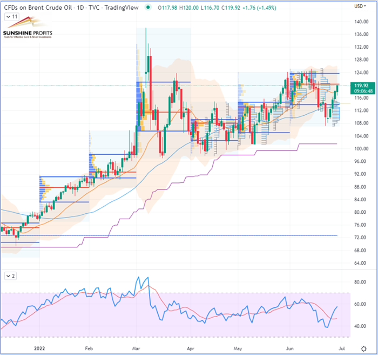The image size is (378, 355).
Task: Click the +1.76 (+1.49%) change value
Action: tap(259, 8)
